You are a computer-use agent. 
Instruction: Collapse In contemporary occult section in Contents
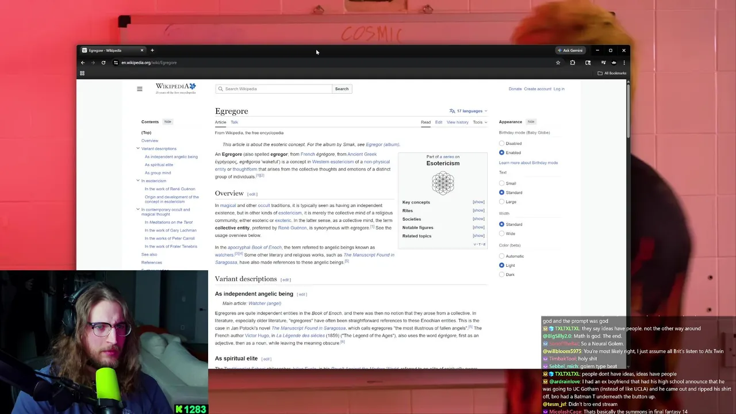(138, 209)
